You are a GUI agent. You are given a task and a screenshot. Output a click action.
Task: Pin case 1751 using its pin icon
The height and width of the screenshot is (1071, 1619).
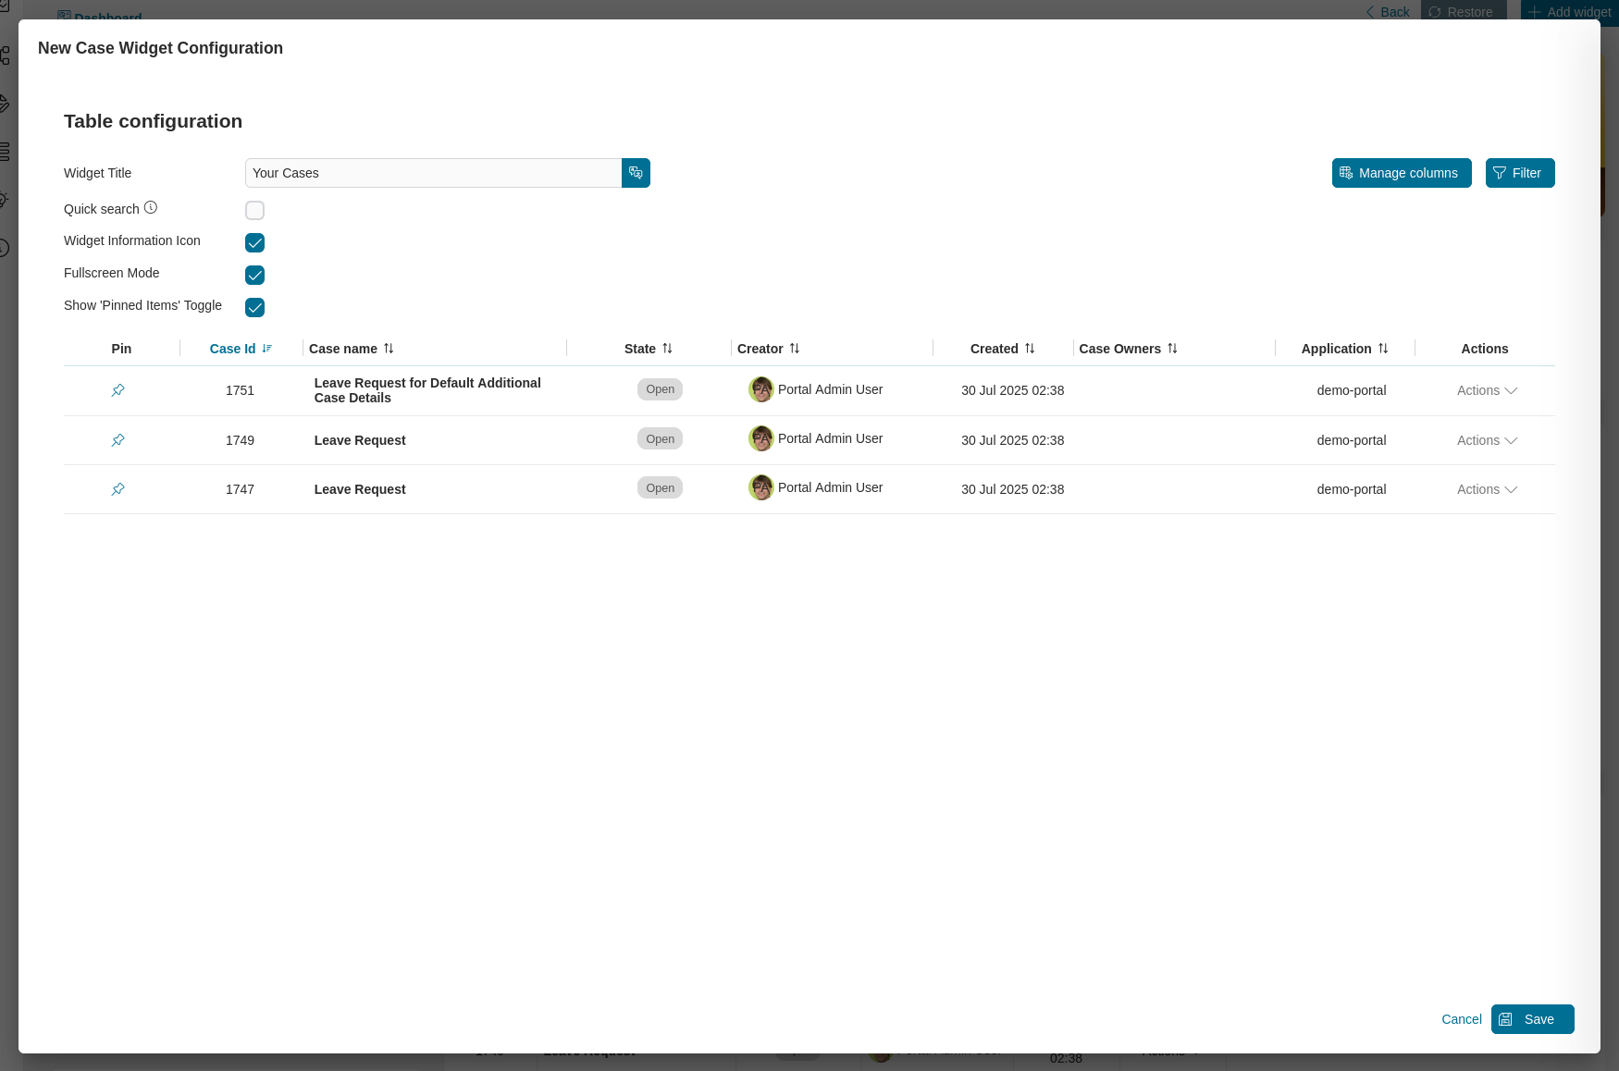point(117,390)
